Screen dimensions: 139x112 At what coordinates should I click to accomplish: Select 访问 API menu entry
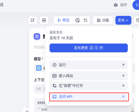(x=89, y=97)
